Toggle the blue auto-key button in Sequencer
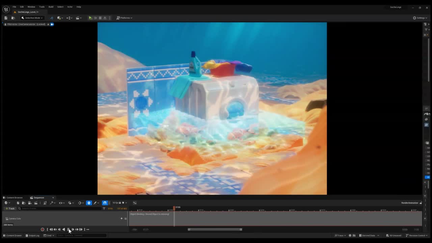Screen dimensions: 432x243 tap(89, 203)
